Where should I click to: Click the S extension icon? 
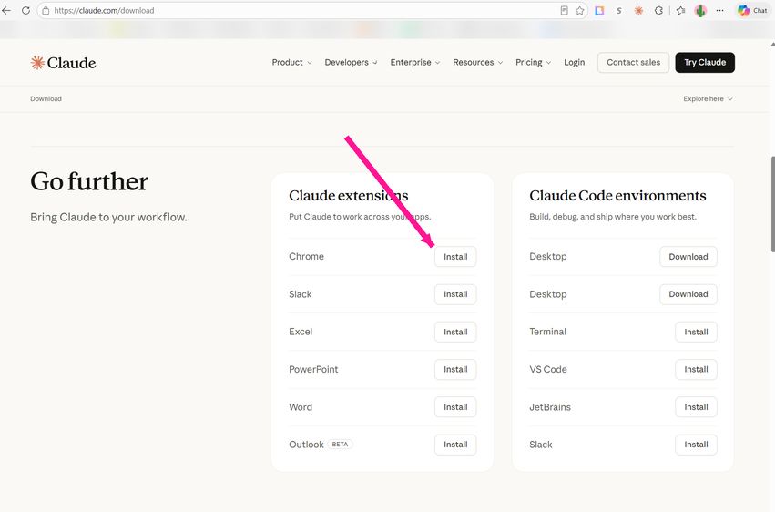618,10
